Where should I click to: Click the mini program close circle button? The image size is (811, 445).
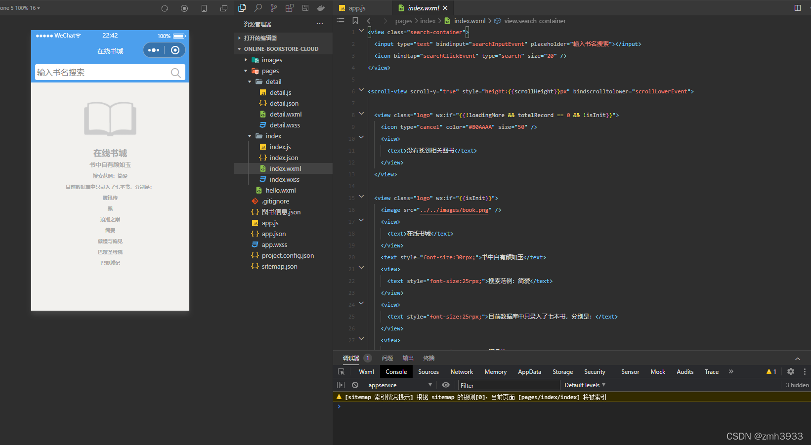175,50
